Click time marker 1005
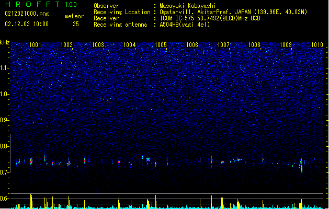Viewport: 329px width, 209px height. click(161, 45)
